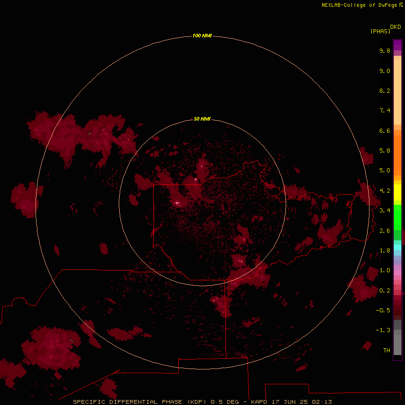Click the -0.5 scale value
Screen dimensions: 405x405
(383, 310)
